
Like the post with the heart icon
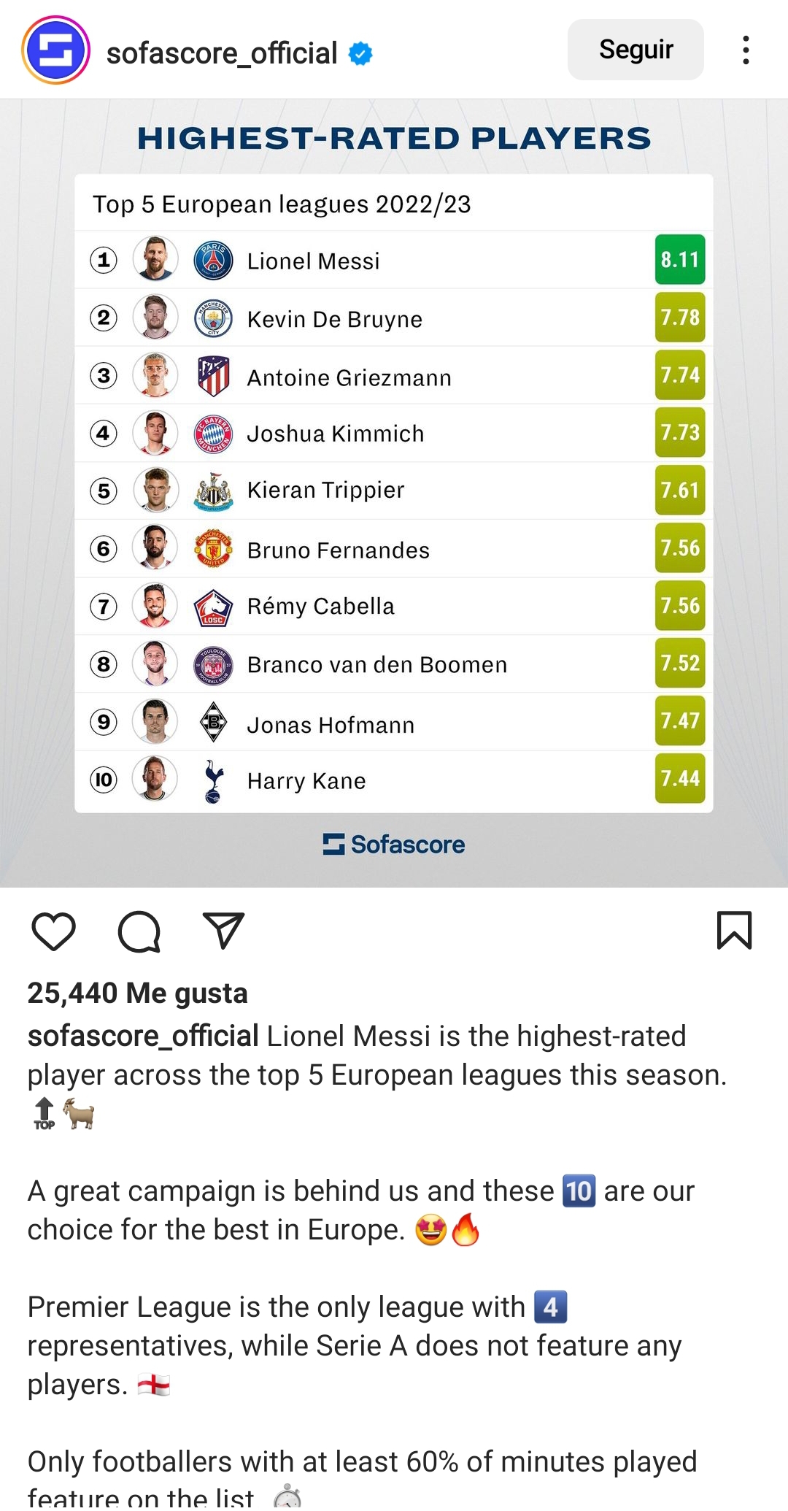[54, 931]
